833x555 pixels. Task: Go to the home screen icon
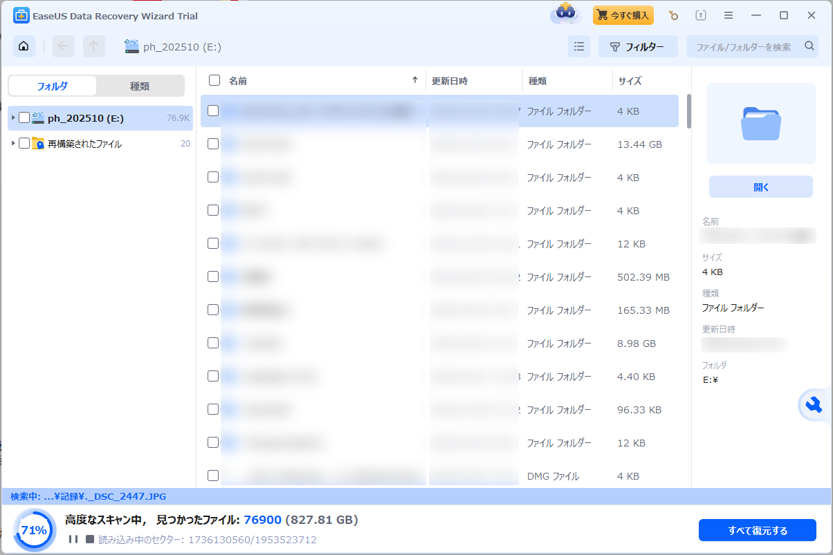[24, 46]
